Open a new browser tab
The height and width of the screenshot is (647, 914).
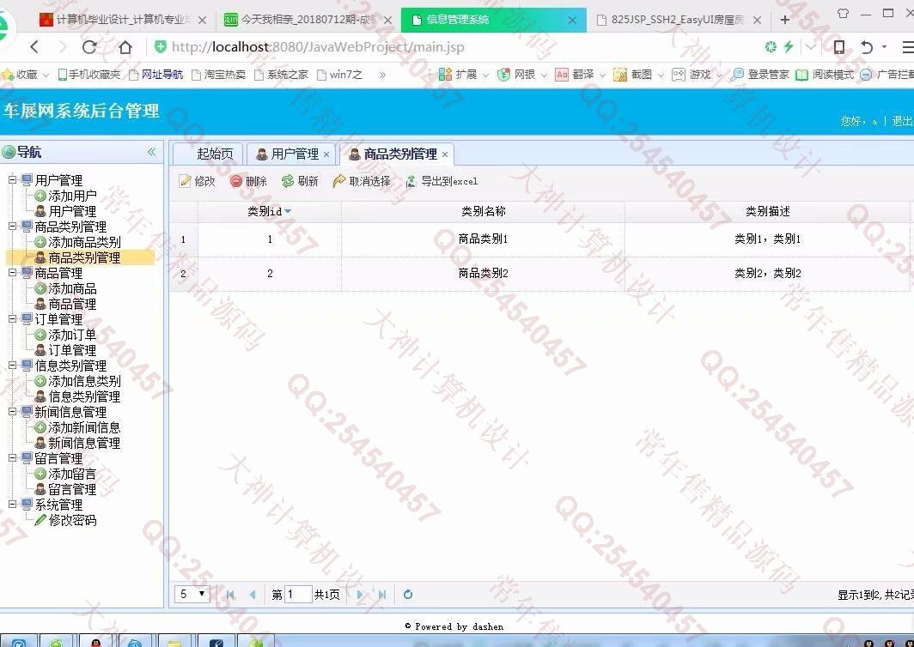click(785, 20)
